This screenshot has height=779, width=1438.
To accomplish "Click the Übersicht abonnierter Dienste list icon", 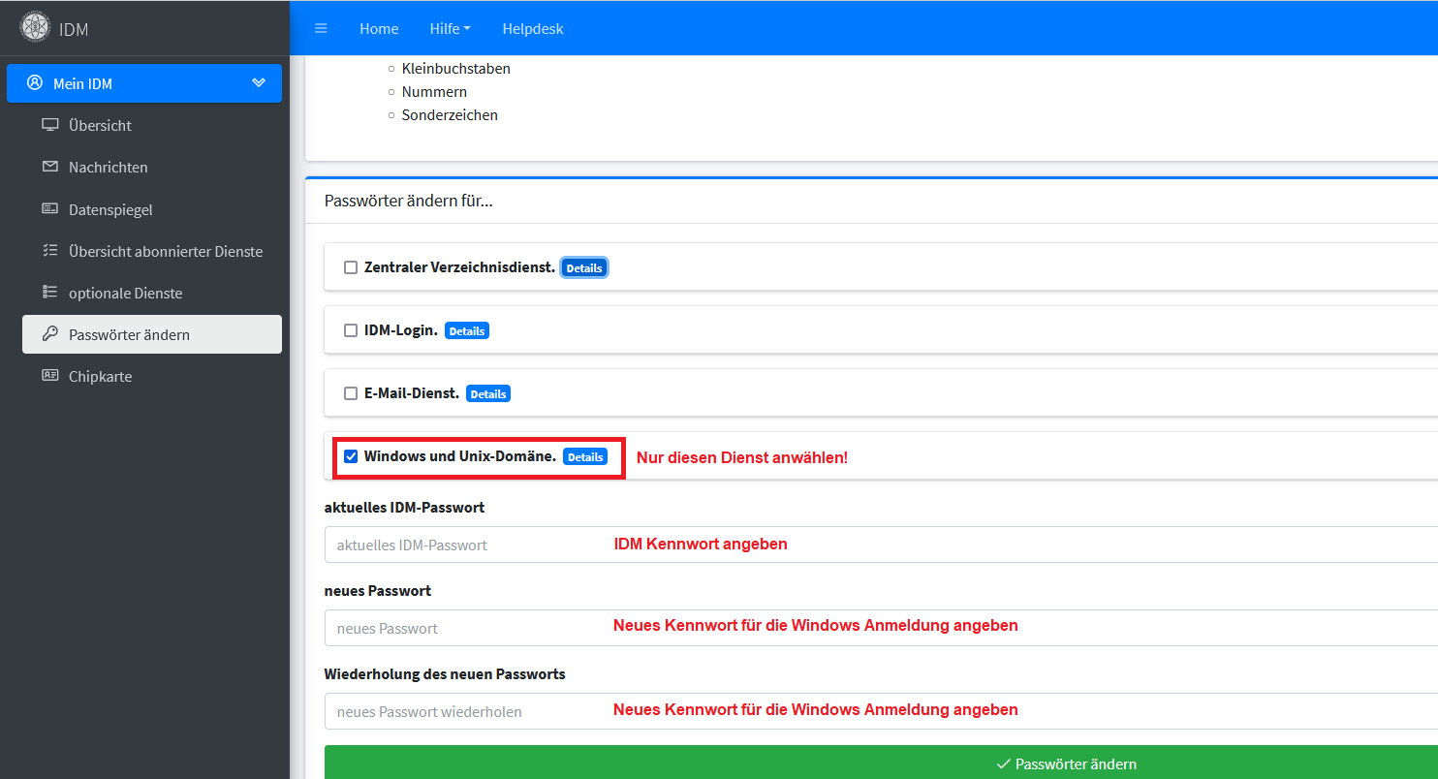I will pos(50,251).
